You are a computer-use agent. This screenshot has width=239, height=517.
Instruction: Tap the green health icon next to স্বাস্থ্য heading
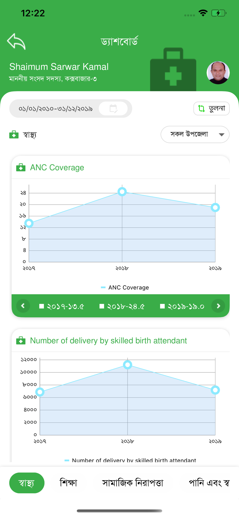tap(14, 135)
